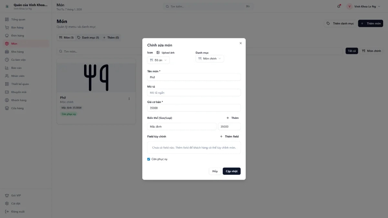
Task: Click the Gói VIP crown icon
Action: tap(7, 195)
